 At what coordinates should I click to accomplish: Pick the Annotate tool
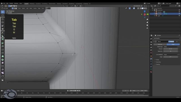coord(3,33)
